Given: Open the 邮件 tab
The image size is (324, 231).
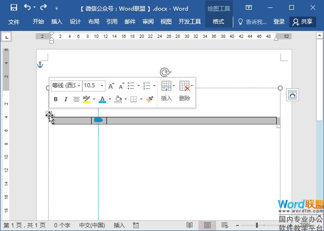Looking at the screenshot, I should tap(130, 22).
